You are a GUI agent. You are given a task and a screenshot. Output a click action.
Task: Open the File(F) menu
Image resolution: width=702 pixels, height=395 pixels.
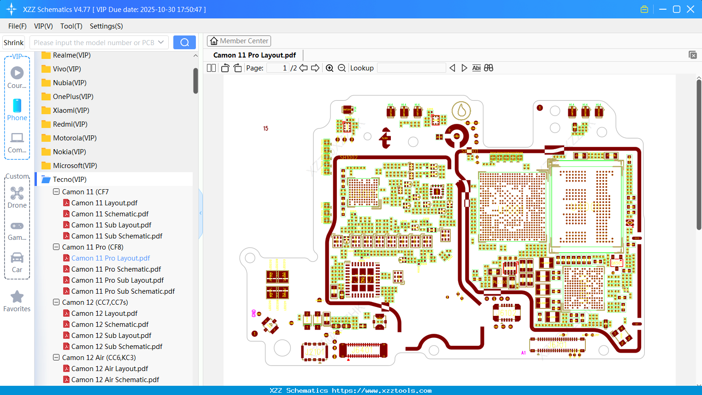click(18, 26)
